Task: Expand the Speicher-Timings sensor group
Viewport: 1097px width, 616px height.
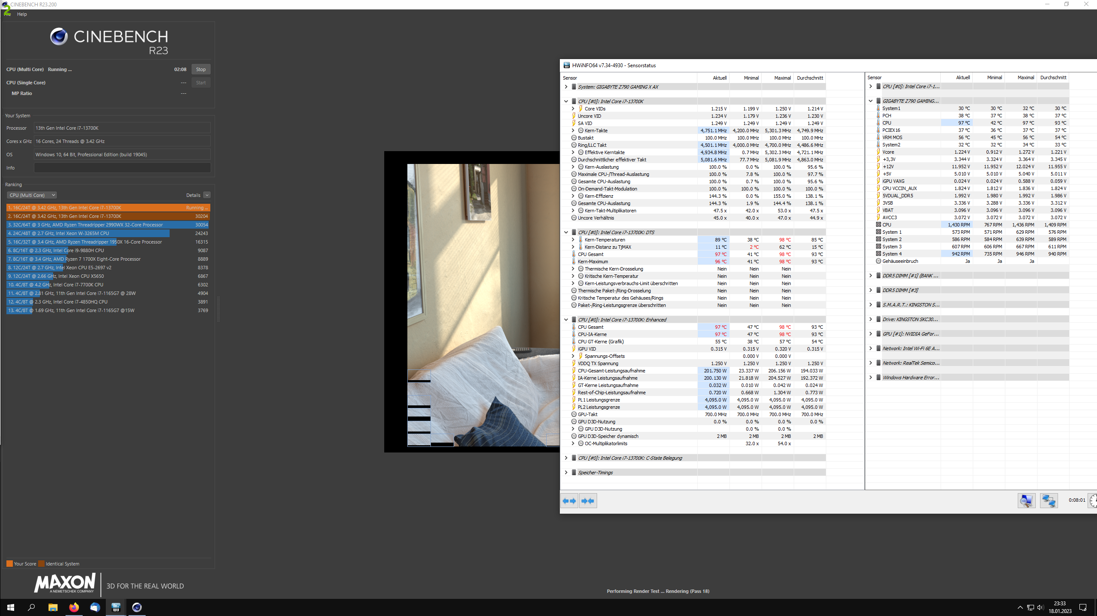Action: 566,473
